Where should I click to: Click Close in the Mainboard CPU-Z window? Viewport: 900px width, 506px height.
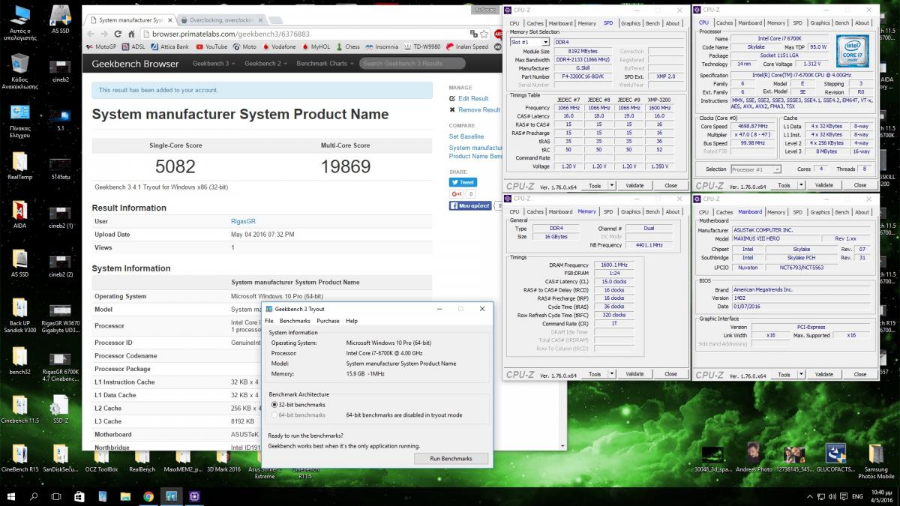pos(860,374)
